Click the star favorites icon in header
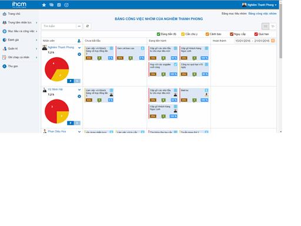The width and height of the screenshot is (301, 226). click(x=44, y=5)
